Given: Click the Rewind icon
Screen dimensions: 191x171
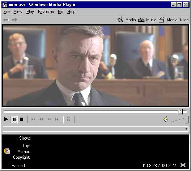Looking at the screenshot, I should pyautogui.click(x=41, y=119).
